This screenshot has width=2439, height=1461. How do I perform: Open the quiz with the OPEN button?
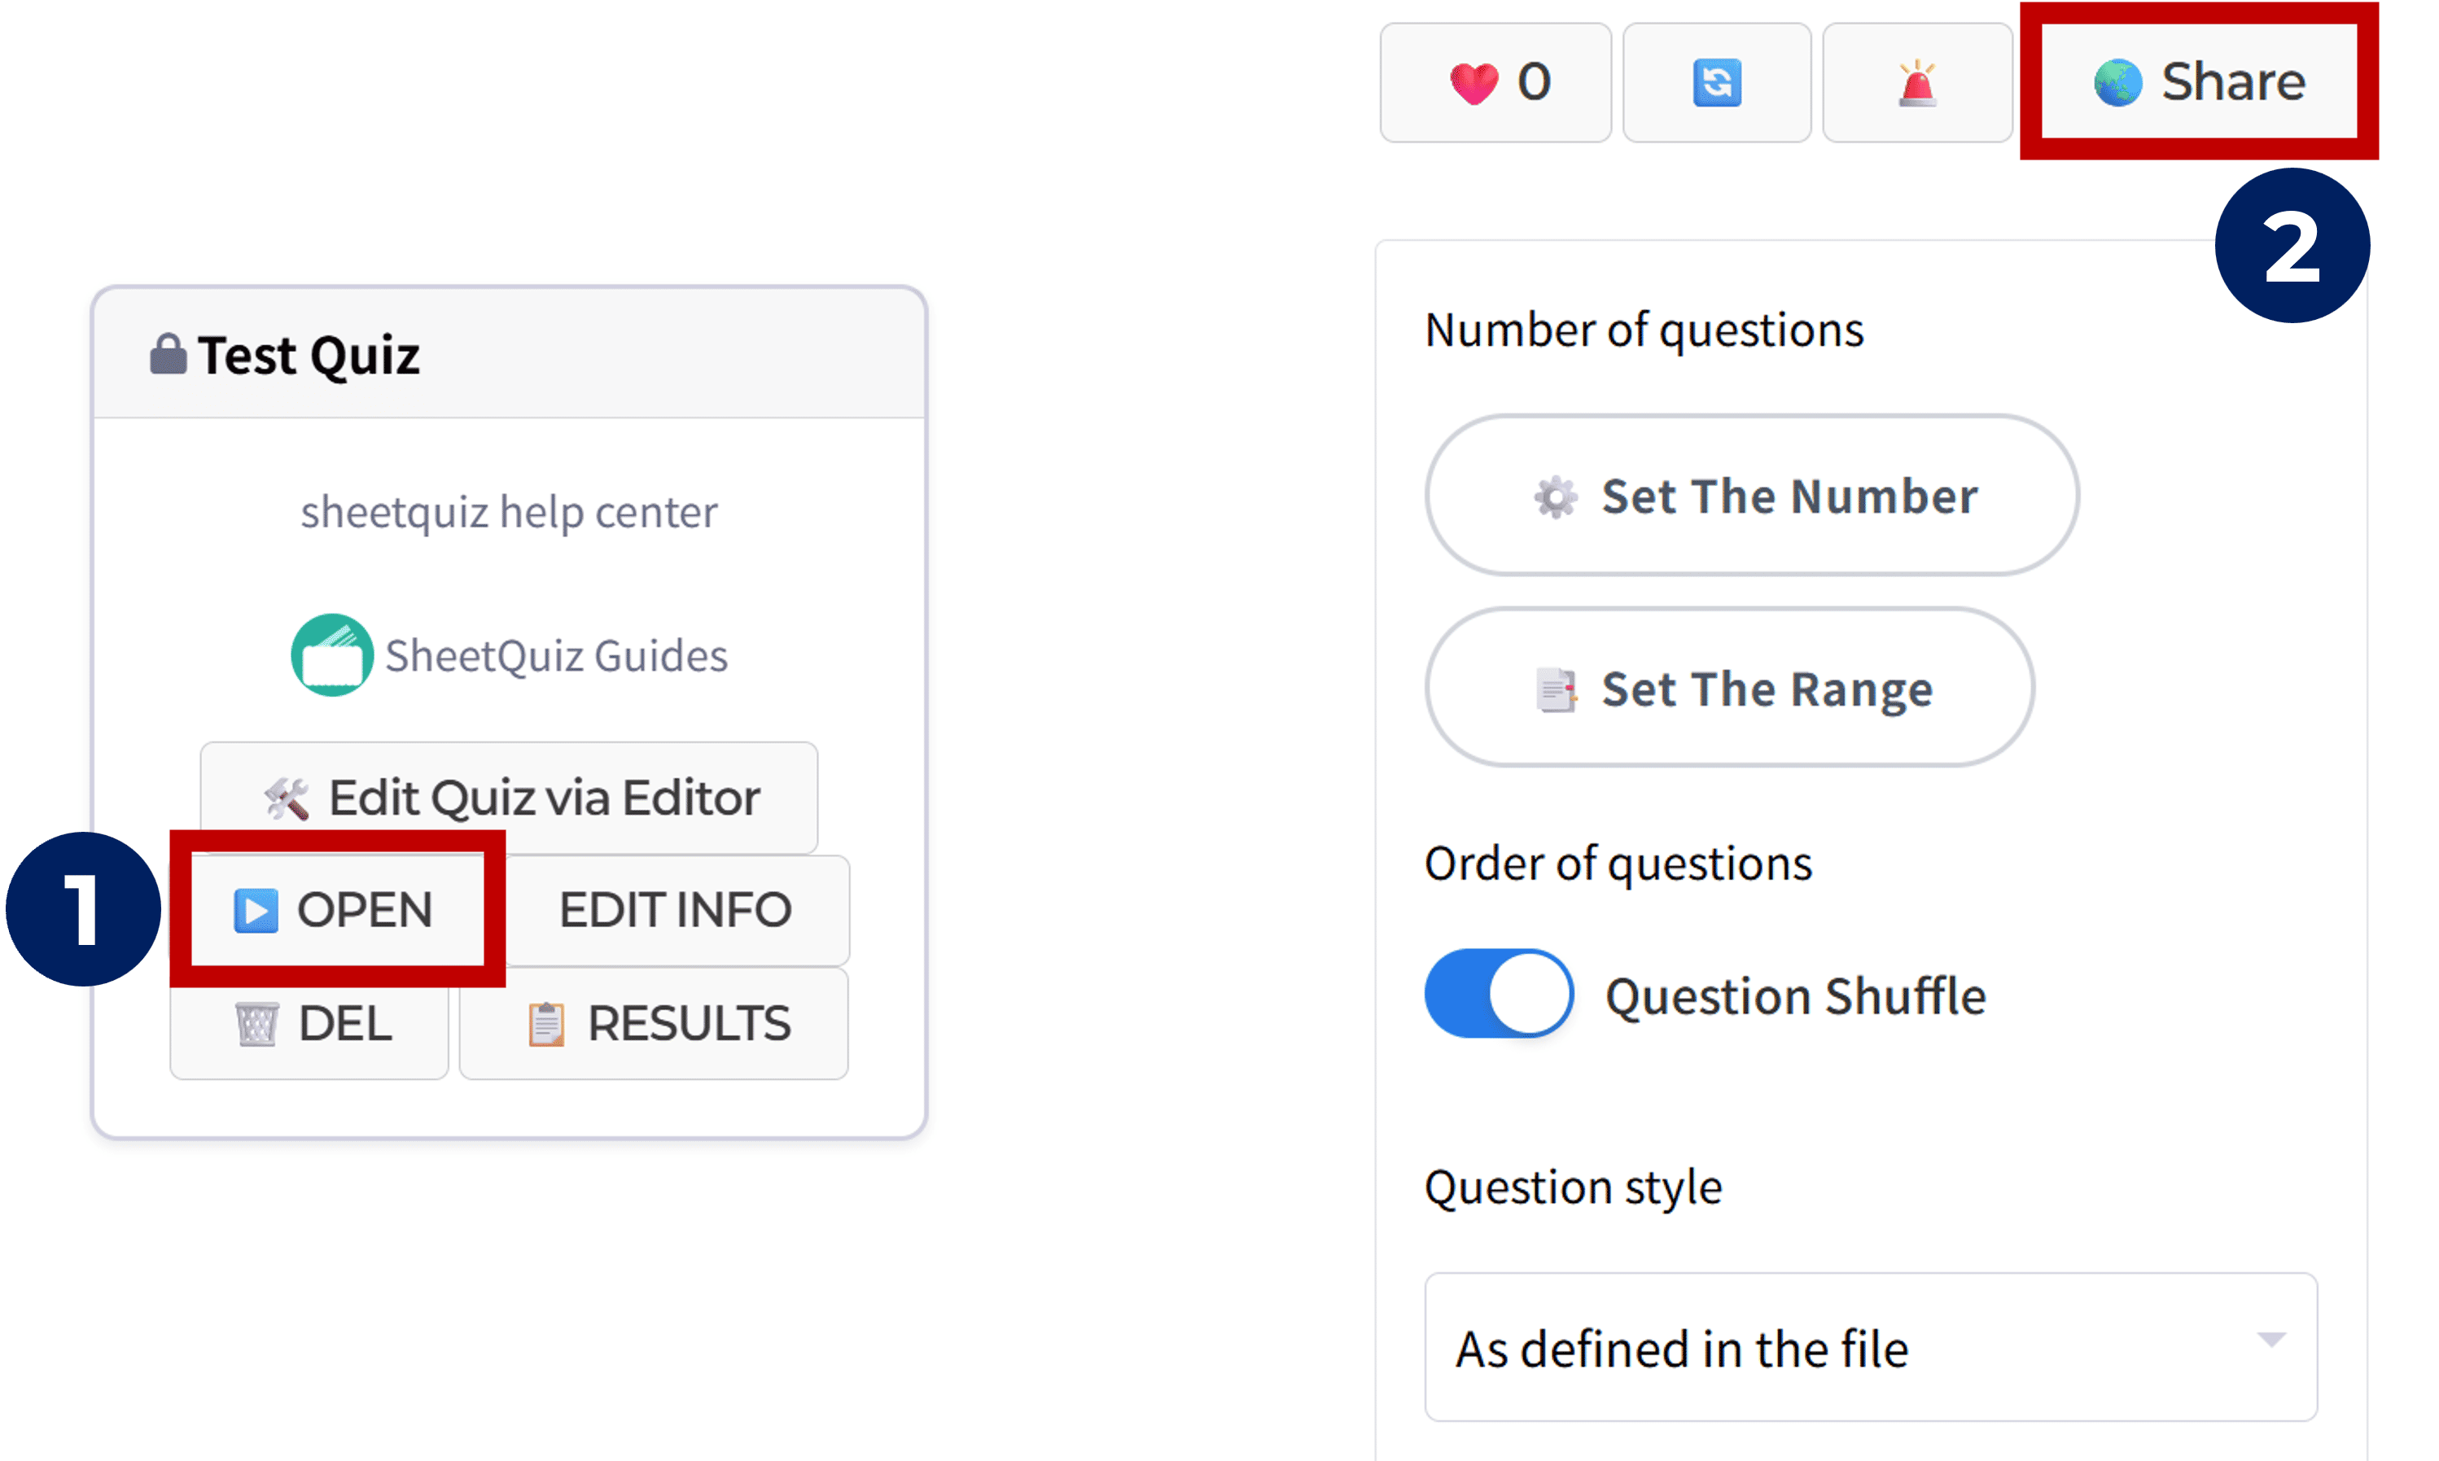point(335,910)
